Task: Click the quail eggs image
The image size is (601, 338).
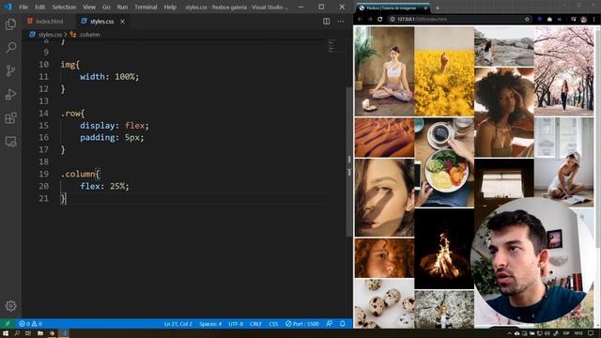Action: pos(384,303)
